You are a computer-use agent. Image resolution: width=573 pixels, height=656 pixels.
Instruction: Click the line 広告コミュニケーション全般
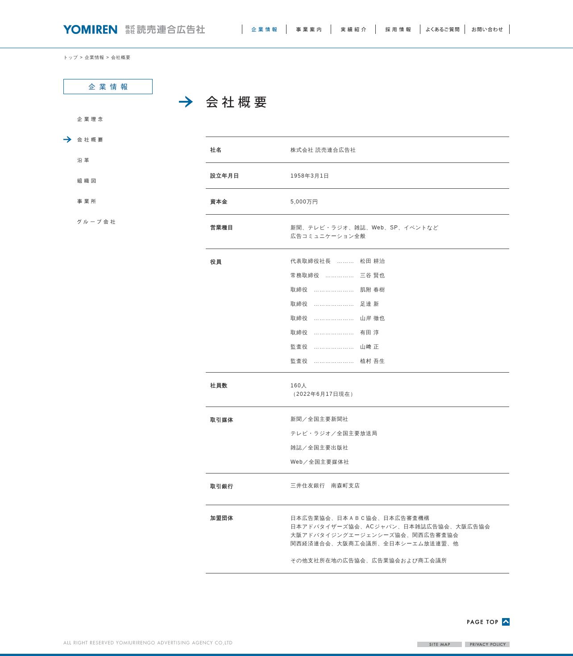tap(328, 236)
